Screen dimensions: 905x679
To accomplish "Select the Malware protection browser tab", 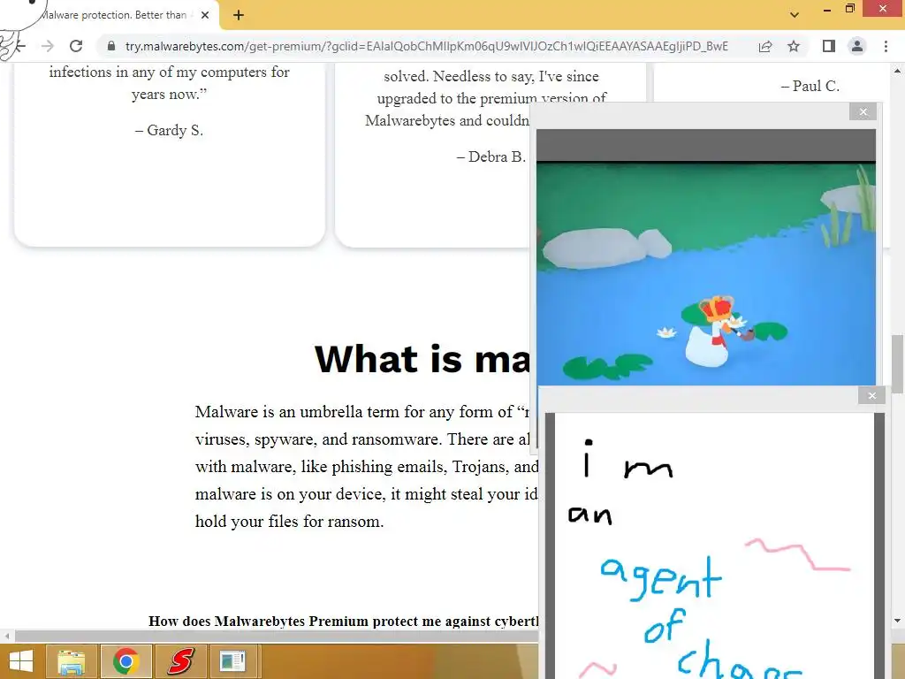I will tap(116, 15).
